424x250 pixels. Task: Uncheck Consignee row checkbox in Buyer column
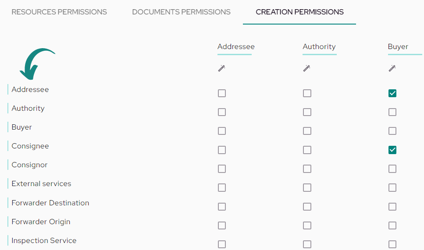tap(392, 150)
